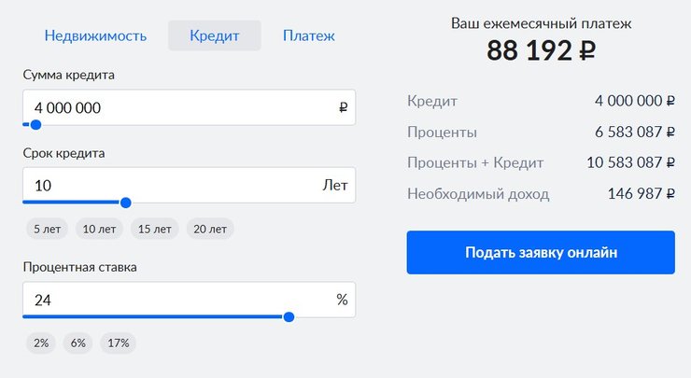Click the ruble sign in amount field
Screen dimensions: 691x378
[343, 107]
